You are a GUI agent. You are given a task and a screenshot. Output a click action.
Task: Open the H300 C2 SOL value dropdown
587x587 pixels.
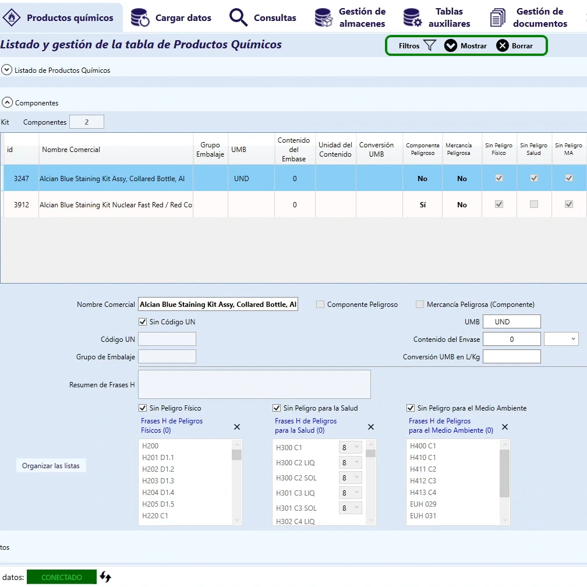coord(351,478)
